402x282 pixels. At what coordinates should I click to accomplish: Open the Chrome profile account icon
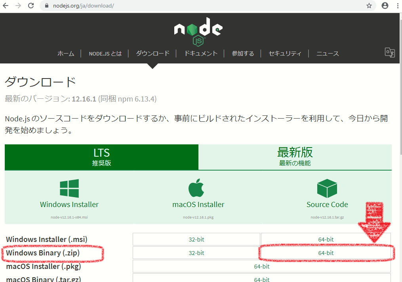tap(385, 6)
